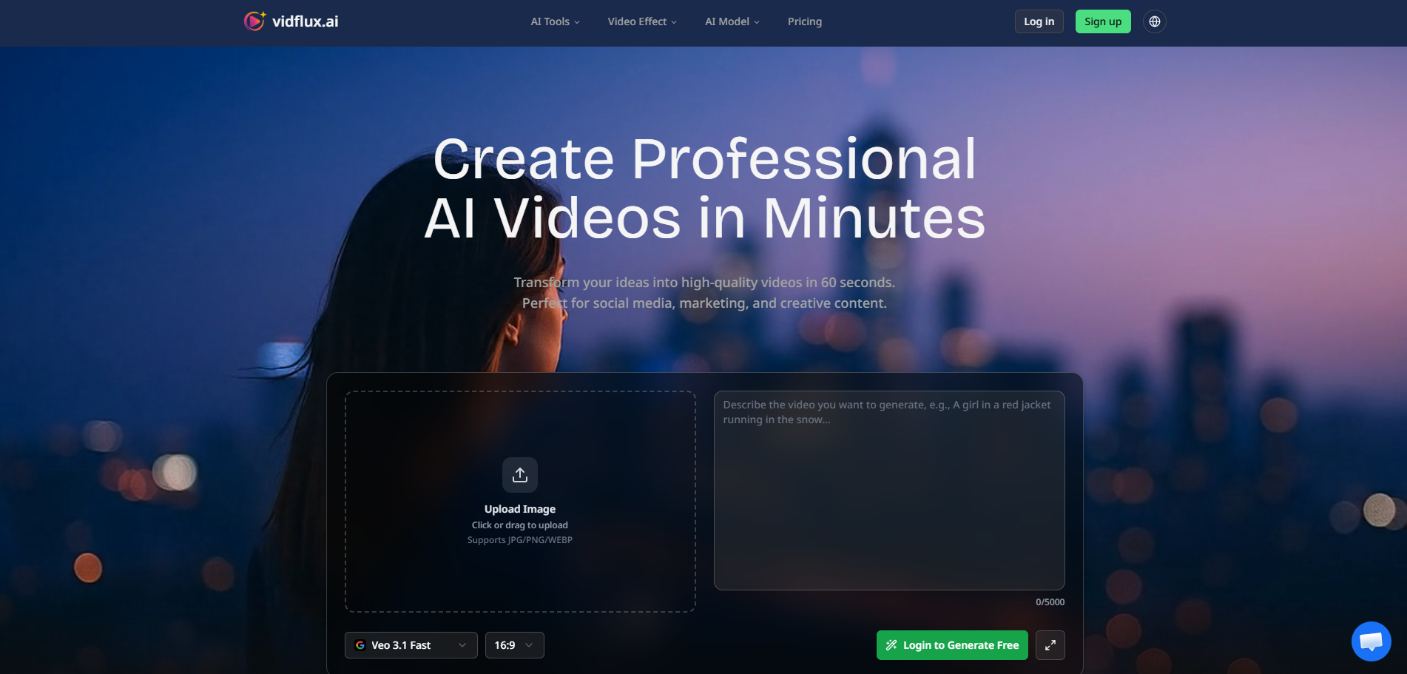The image size is (1407, 674).
Task: Select AI Tools in the navigation bar
Action: pos(549,21)
